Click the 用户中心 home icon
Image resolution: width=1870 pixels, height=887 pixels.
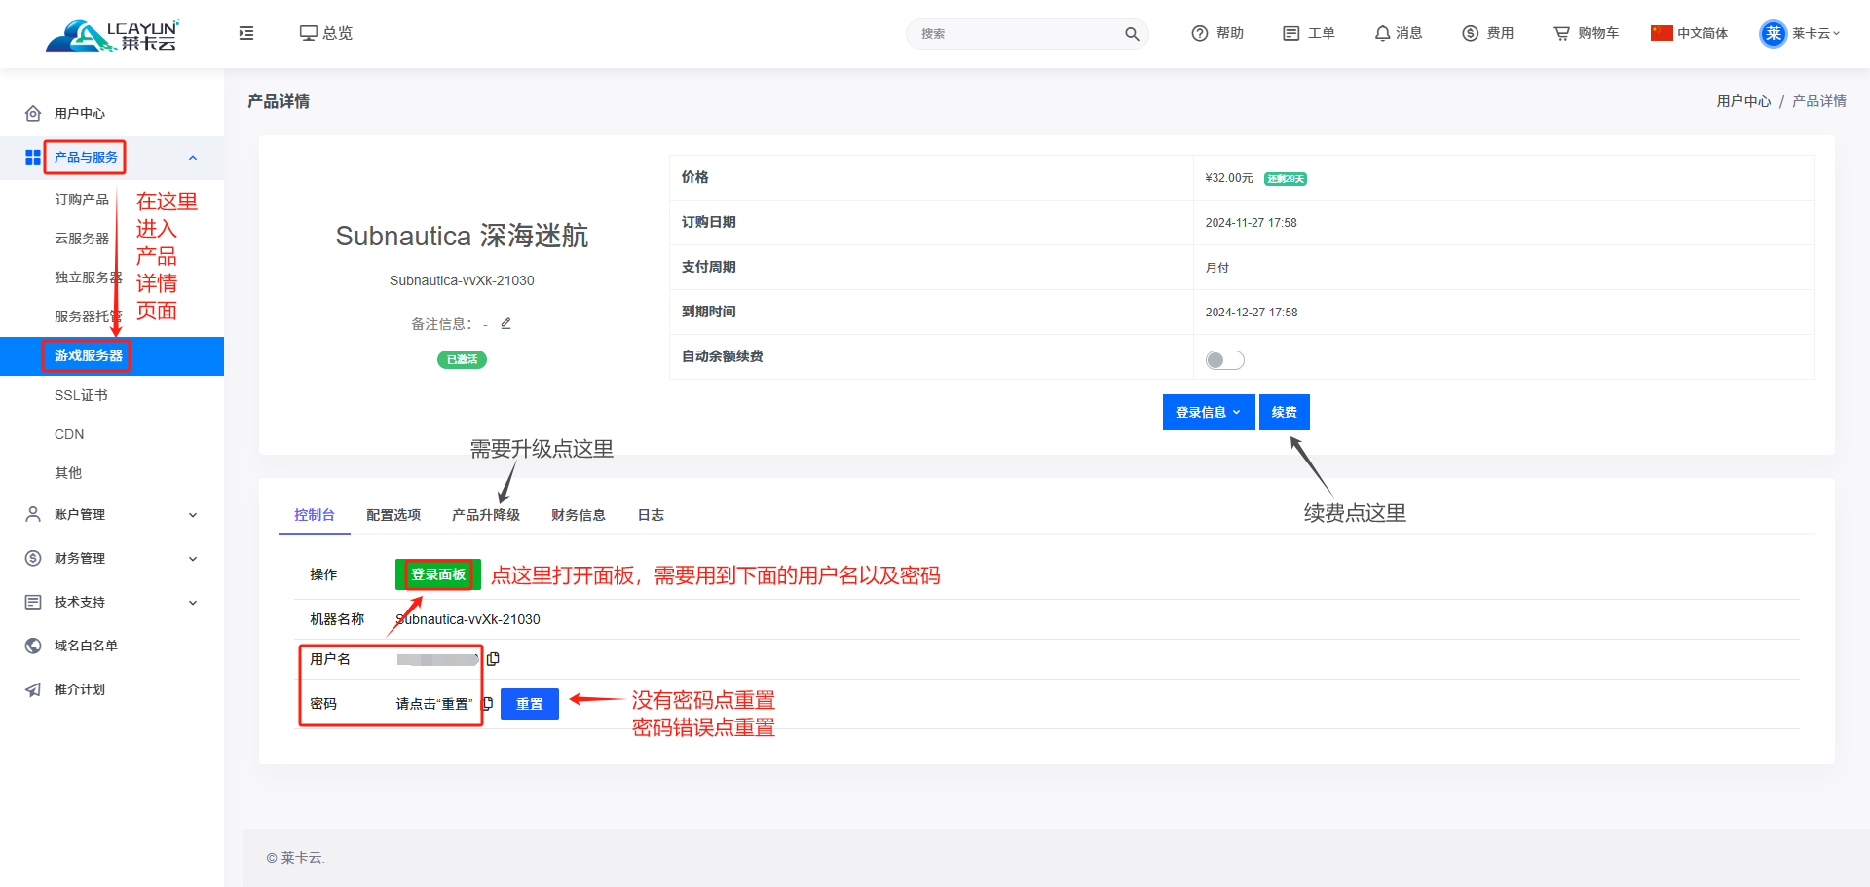tap(33, 113)
